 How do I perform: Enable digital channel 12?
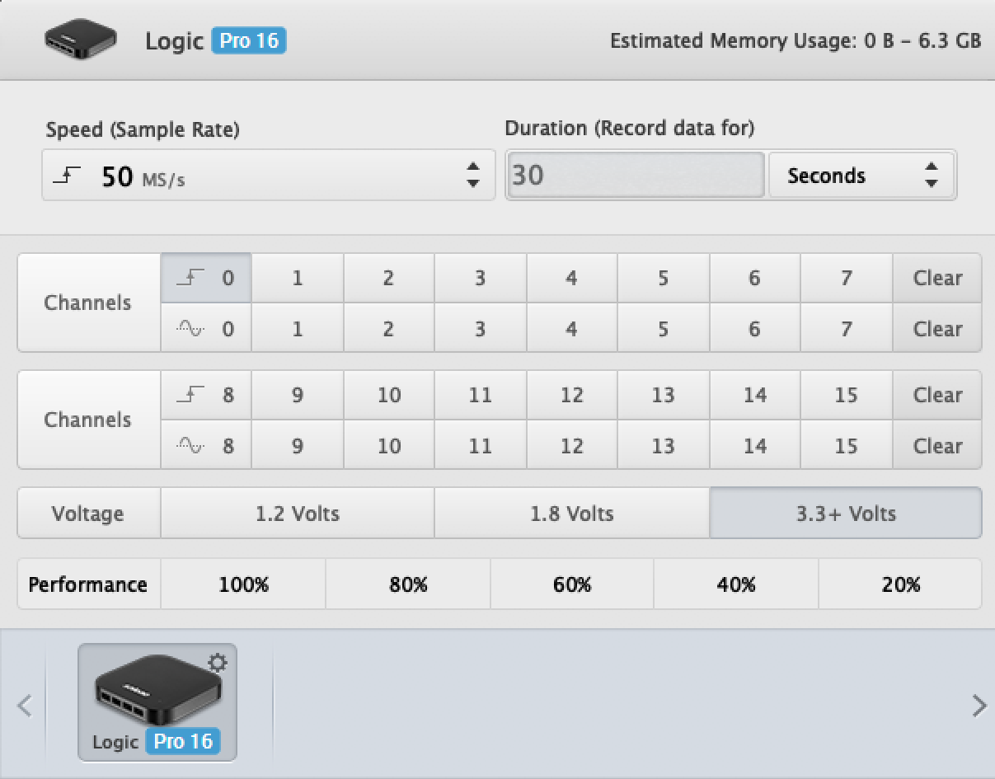click(x=571, y=395)
